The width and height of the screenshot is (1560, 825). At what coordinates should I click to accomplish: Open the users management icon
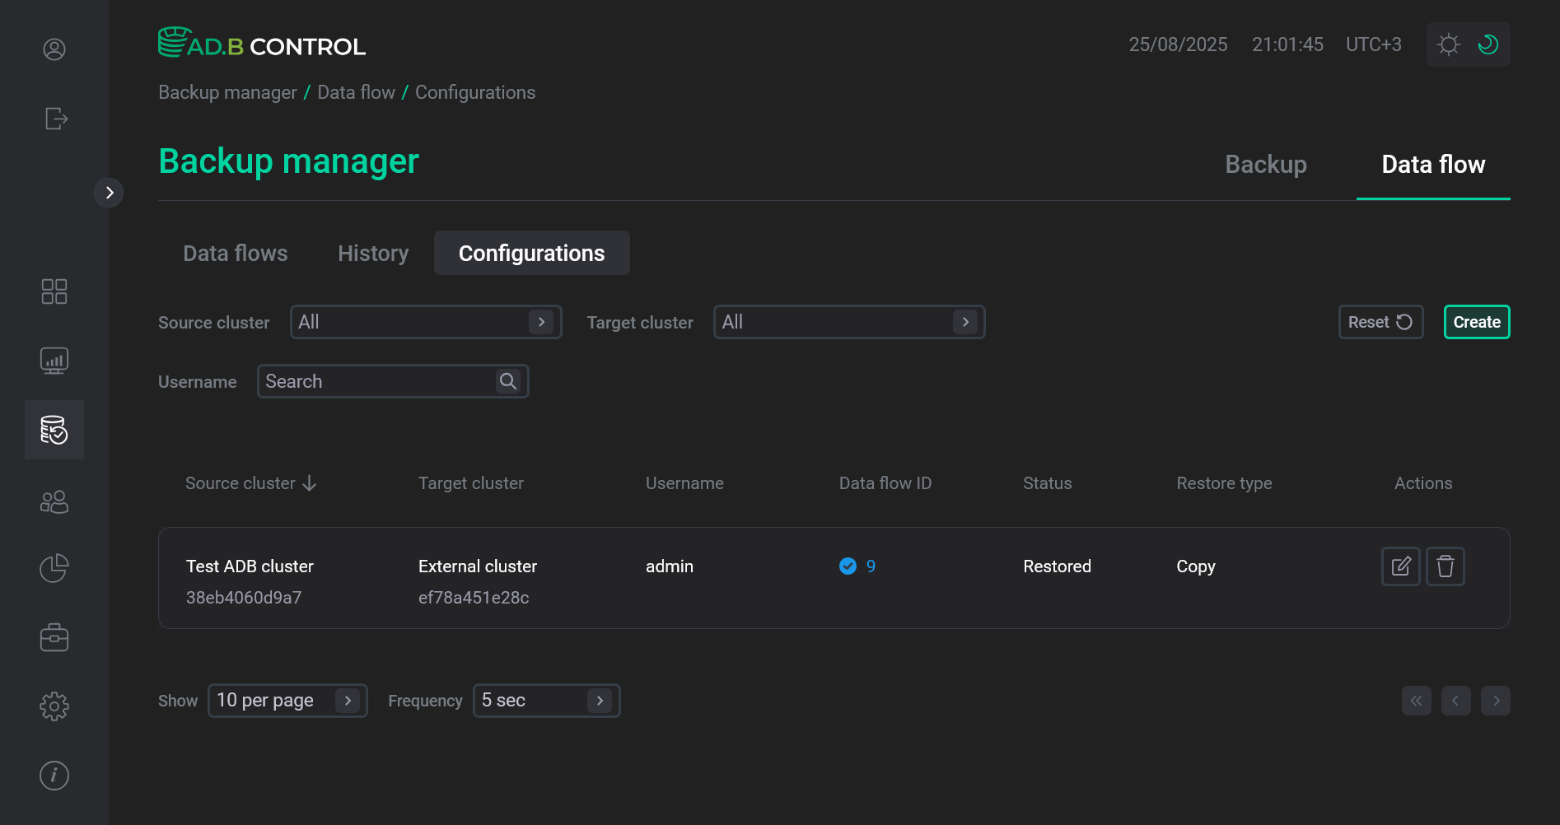point(54,501)
